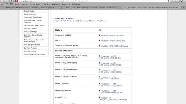Download VirtualBox-4.3.12-93733-OSX.dmg
This screenshot has height=104, width=186.
[113, 41]
